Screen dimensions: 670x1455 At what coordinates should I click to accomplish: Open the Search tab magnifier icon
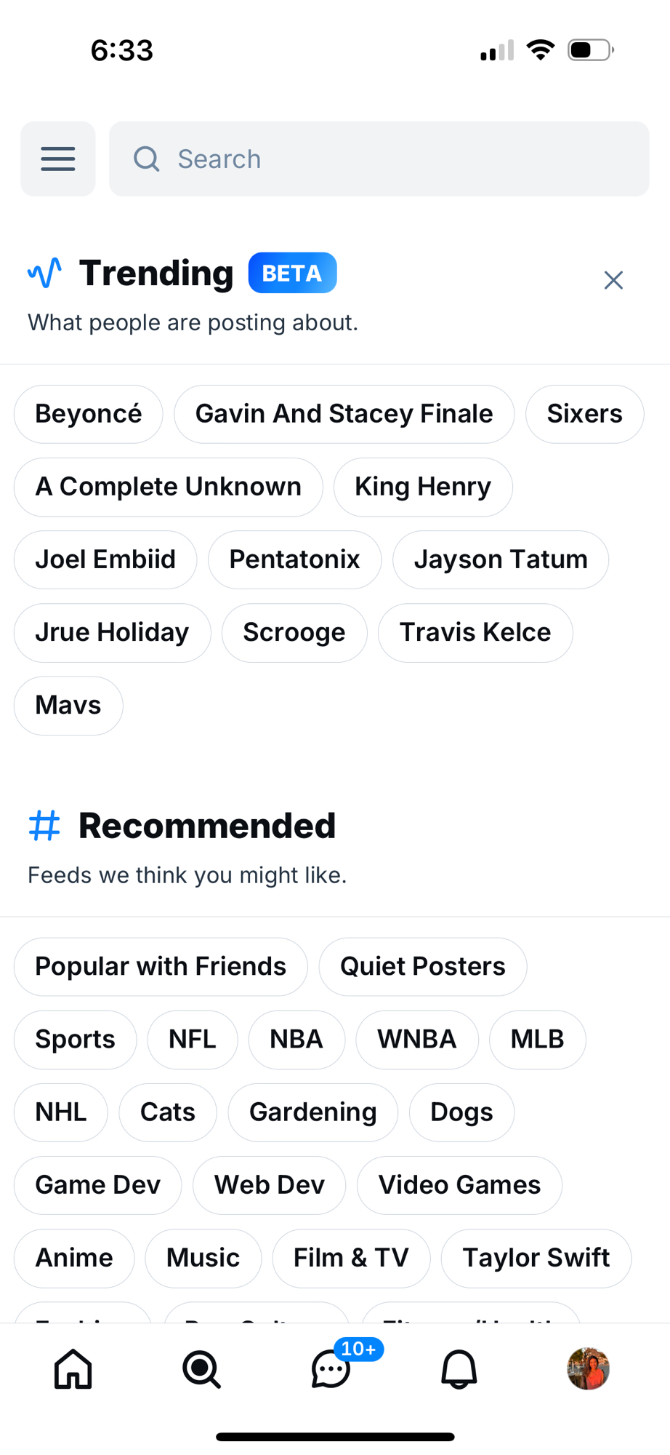pos(201,1369)
